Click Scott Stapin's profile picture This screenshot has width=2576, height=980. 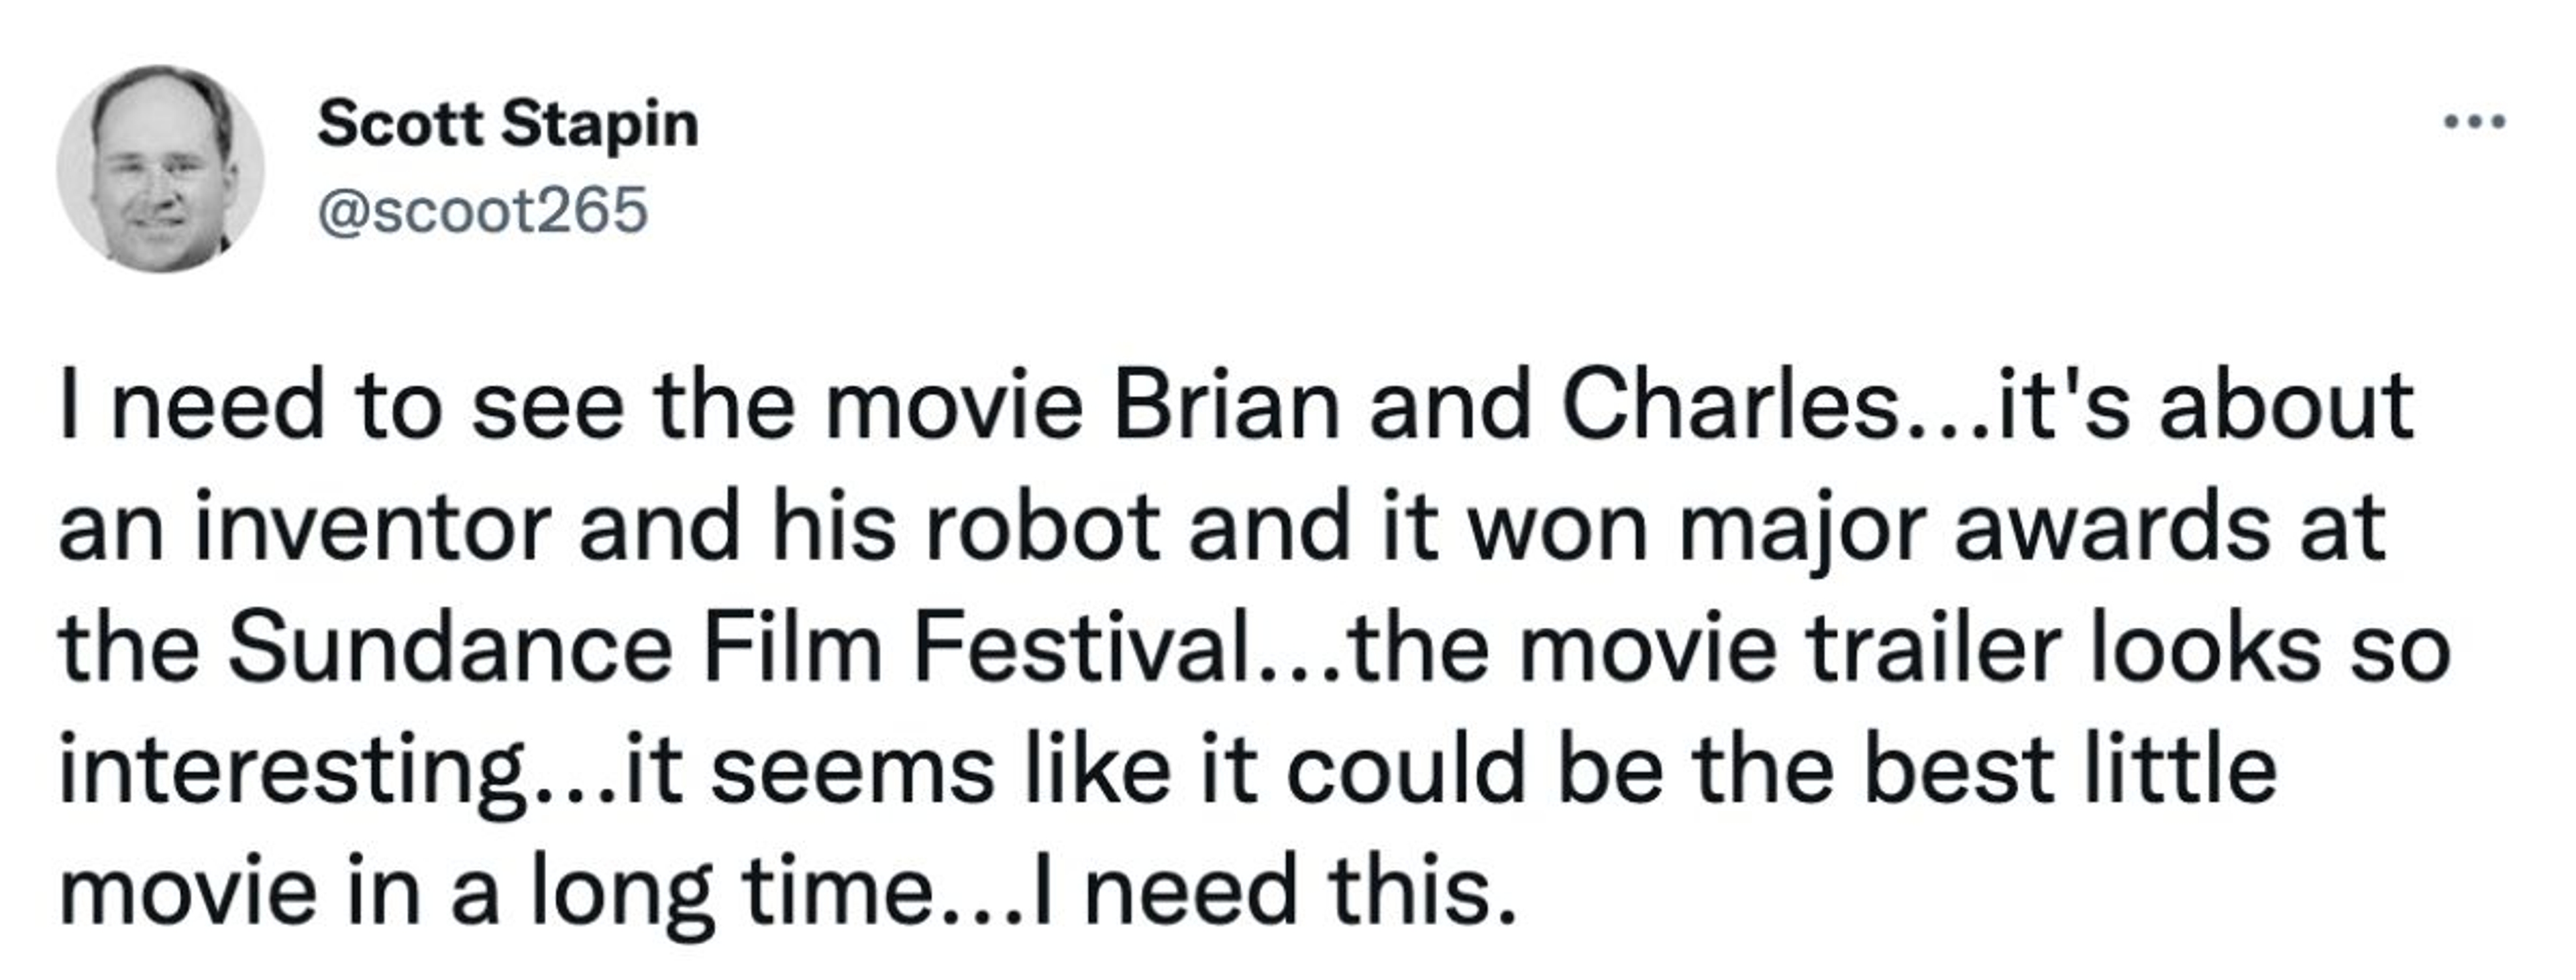pyautogui.click(x=160, y=169)
